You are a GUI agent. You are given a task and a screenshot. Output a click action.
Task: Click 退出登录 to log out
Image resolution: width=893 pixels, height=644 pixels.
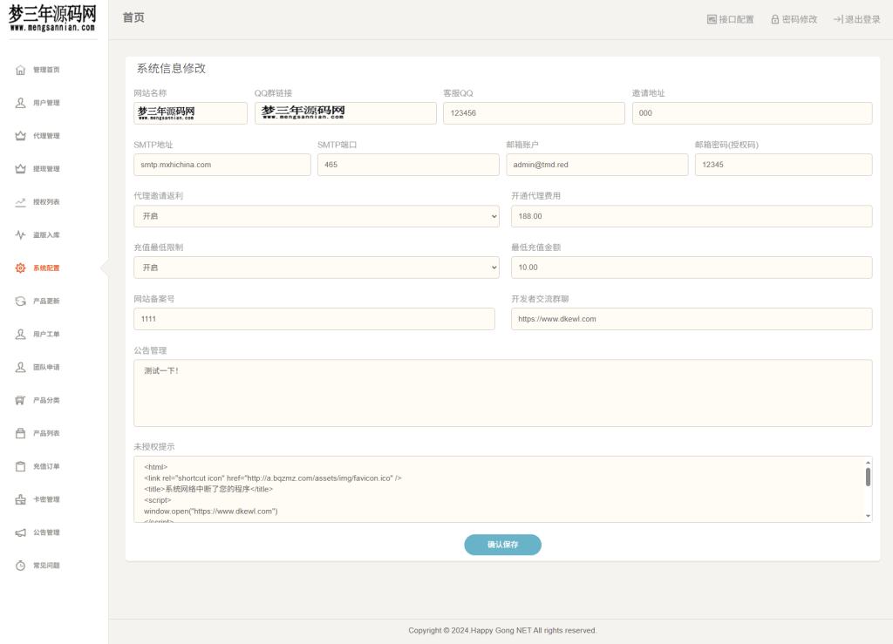tap(856, 18)
